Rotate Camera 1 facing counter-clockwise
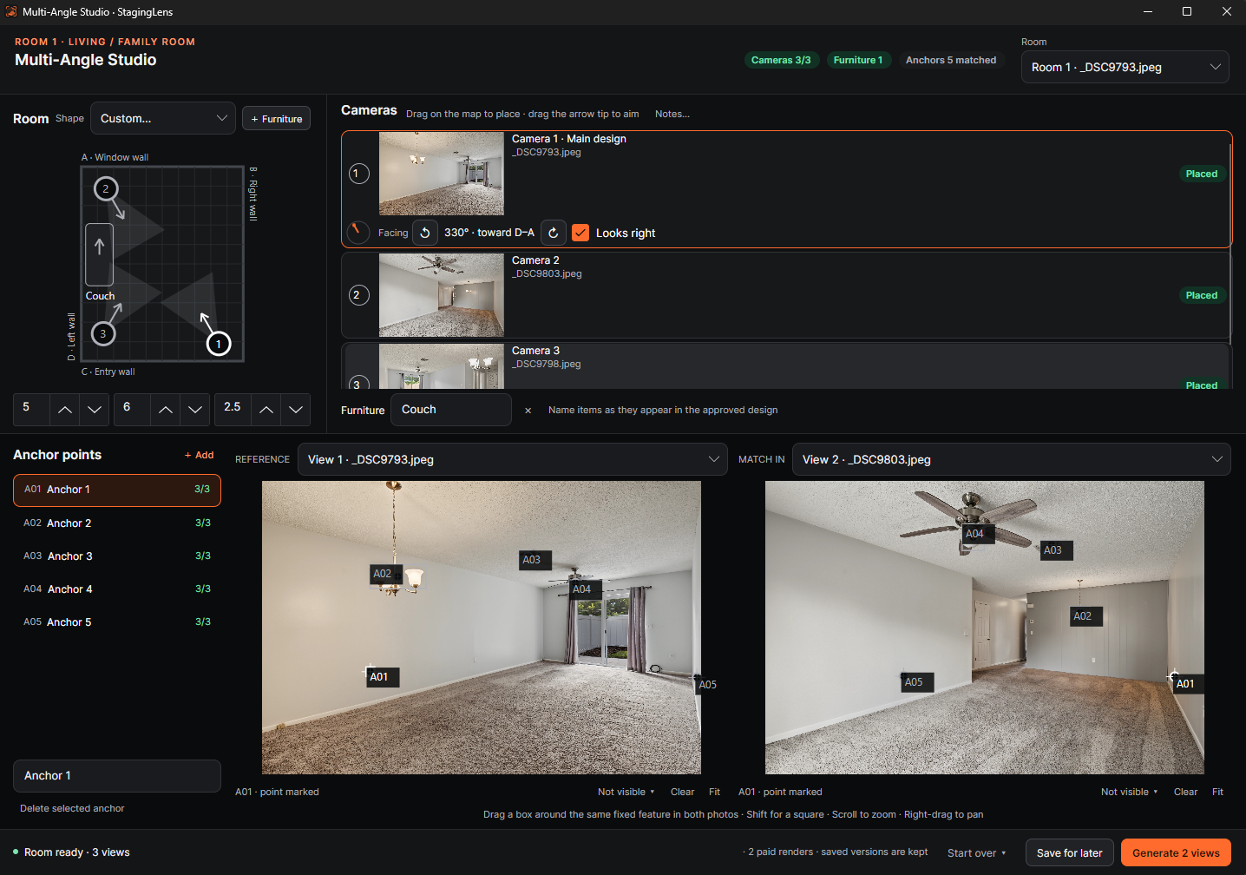Viewport: 1246px width, 875px height. [x=425, y=233]
